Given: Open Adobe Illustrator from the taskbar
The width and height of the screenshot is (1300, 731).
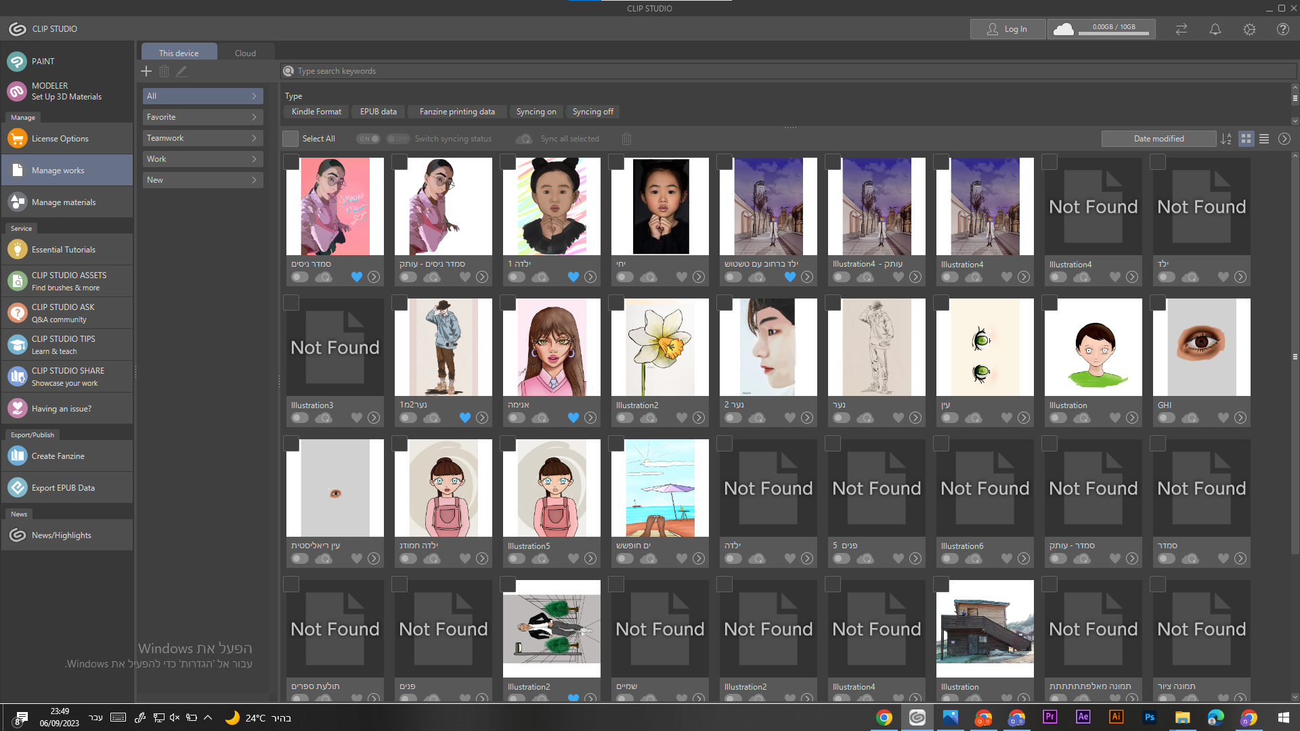Looking at the screenshot, I should [x=1116, y=717].
